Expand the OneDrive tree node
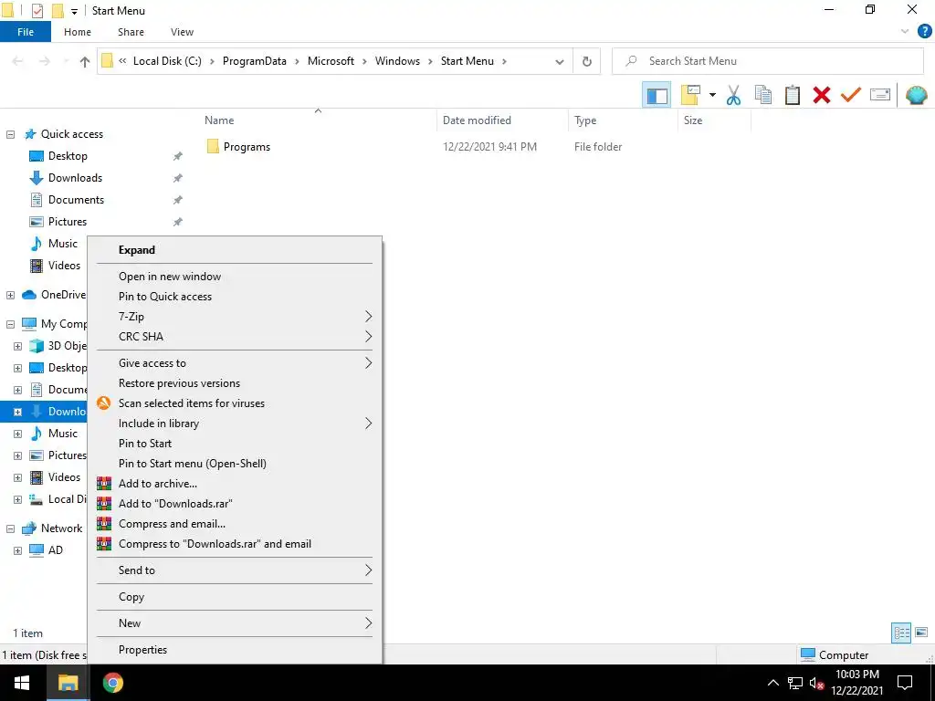 click(10, 295)
